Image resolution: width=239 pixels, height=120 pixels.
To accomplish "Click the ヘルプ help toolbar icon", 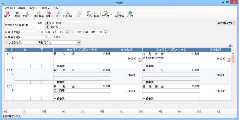I will pos(130,14).
